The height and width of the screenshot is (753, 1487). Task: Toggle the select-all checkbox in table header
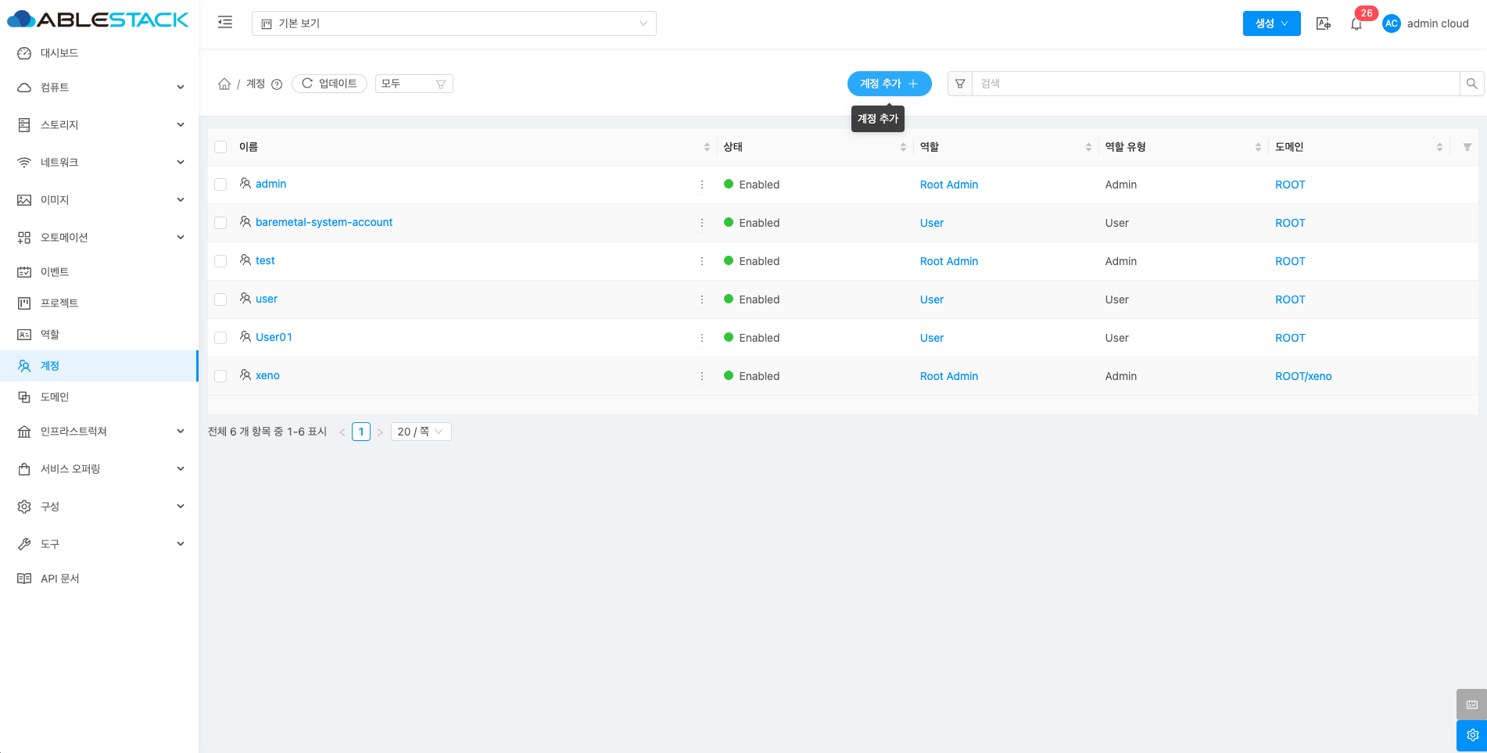pos(220,147)
